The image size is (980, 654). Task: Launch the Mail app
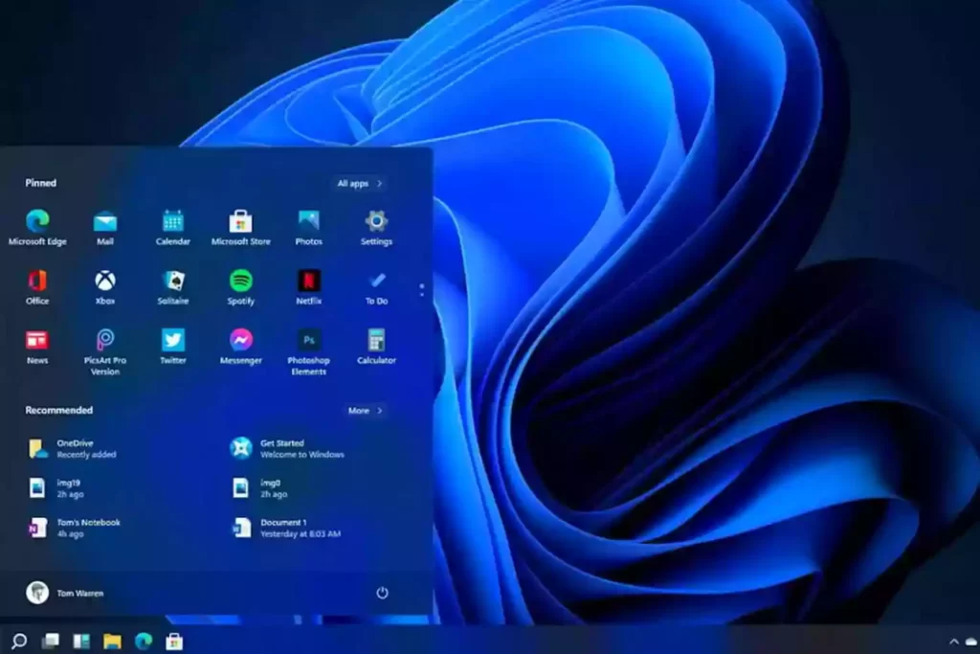(105, 228)
